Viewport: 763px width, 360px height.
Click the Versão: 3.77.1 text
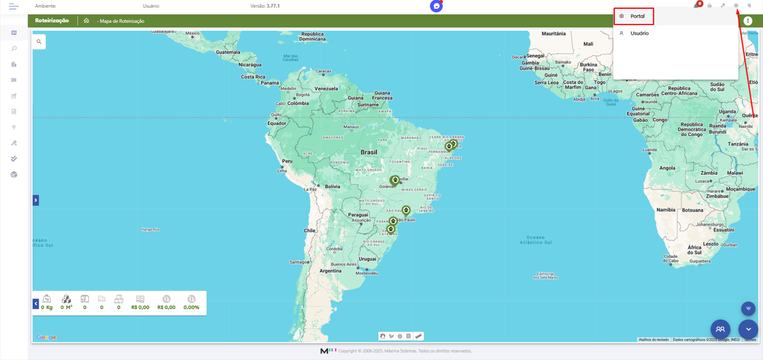(265, 6)
